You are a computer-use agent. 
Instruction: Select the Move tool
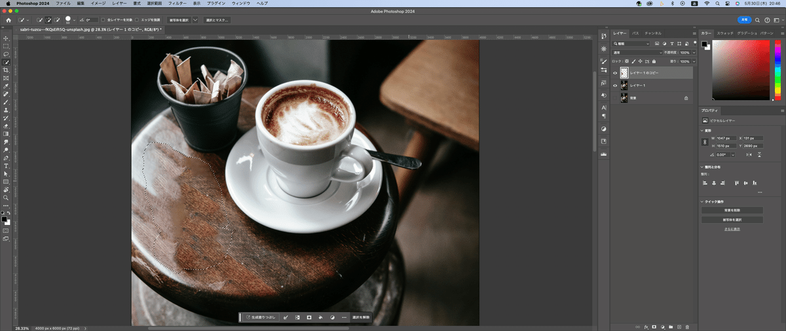pos(6,39)
